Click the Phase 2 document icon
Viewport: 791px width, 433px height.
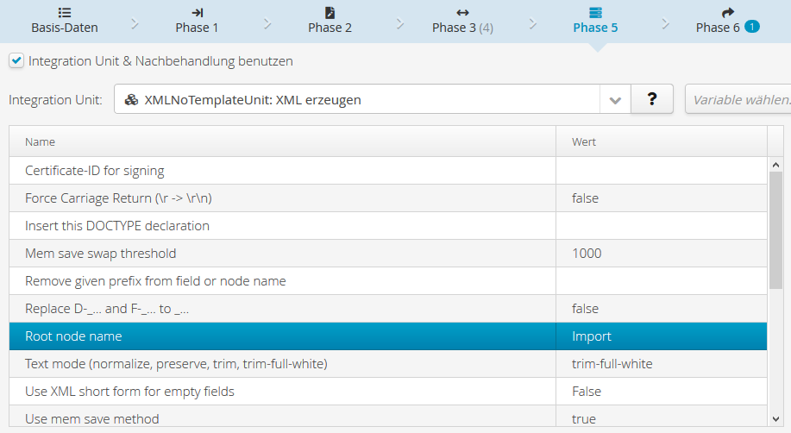tap(330, 12)
